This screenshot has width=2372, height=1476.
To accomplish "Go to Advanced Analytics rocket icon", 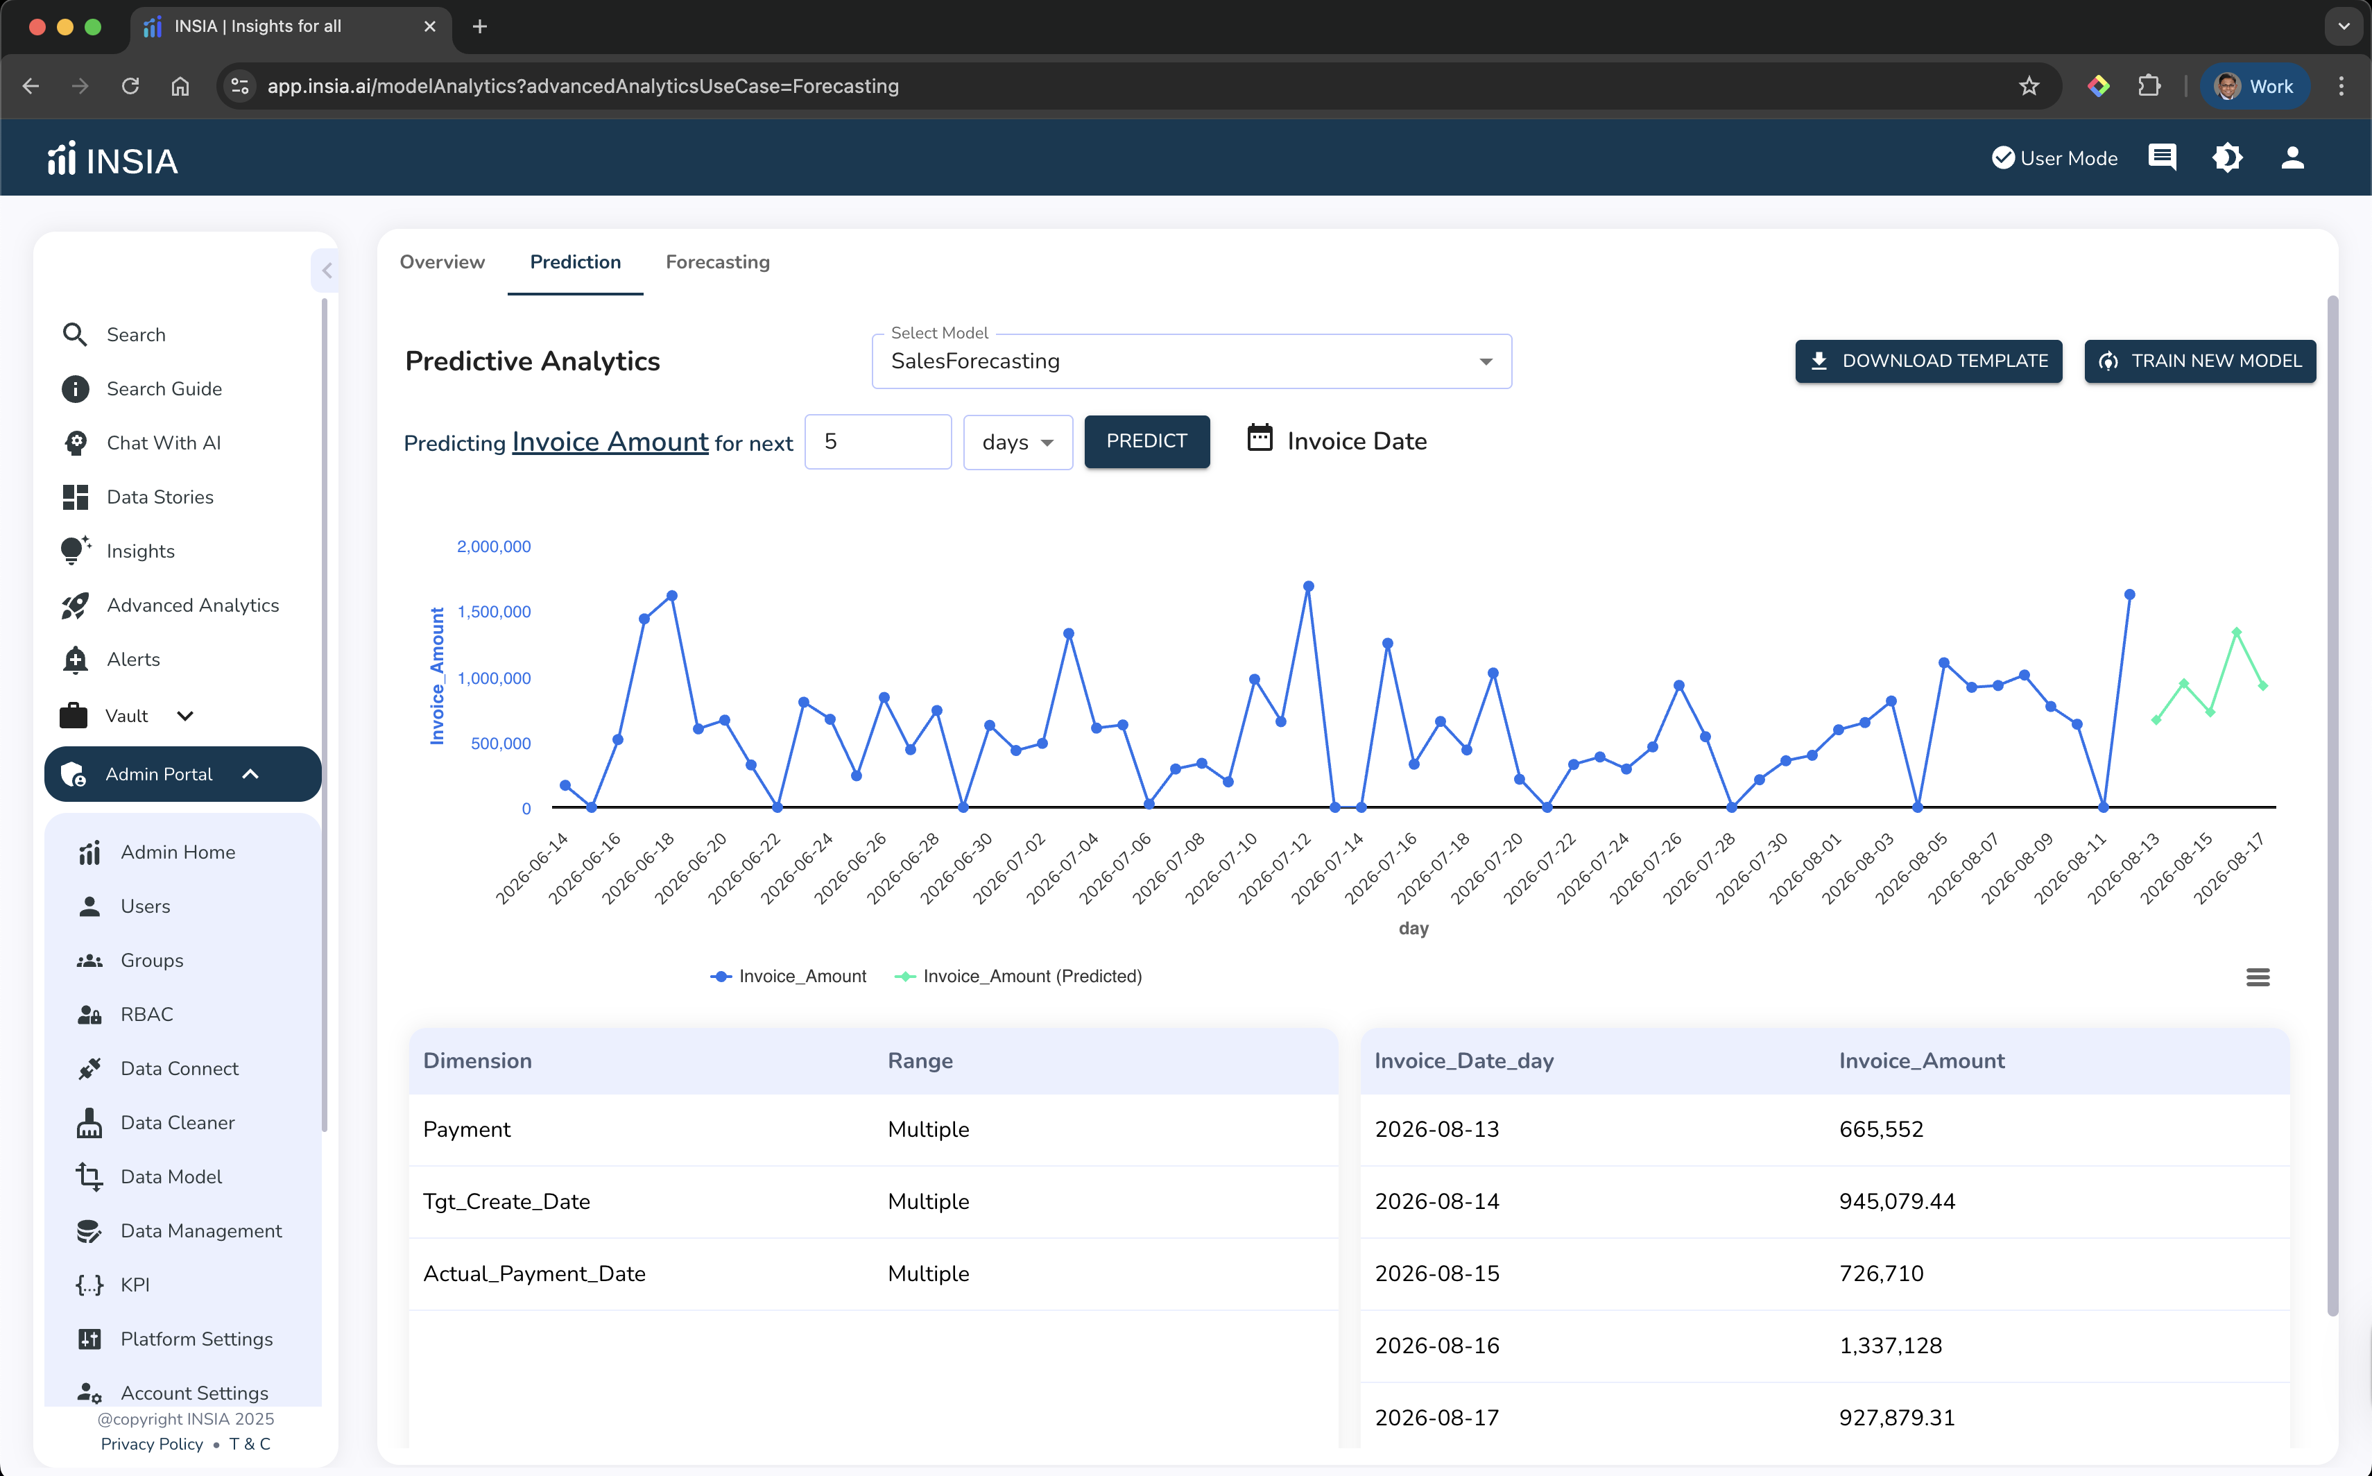I will click(75, 606).
